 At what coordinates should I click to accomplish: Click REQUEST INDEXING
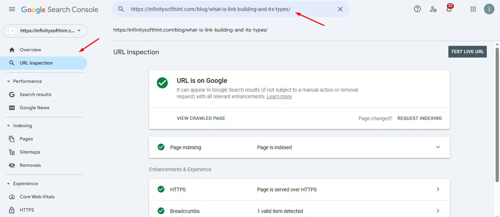coord(419,118)
